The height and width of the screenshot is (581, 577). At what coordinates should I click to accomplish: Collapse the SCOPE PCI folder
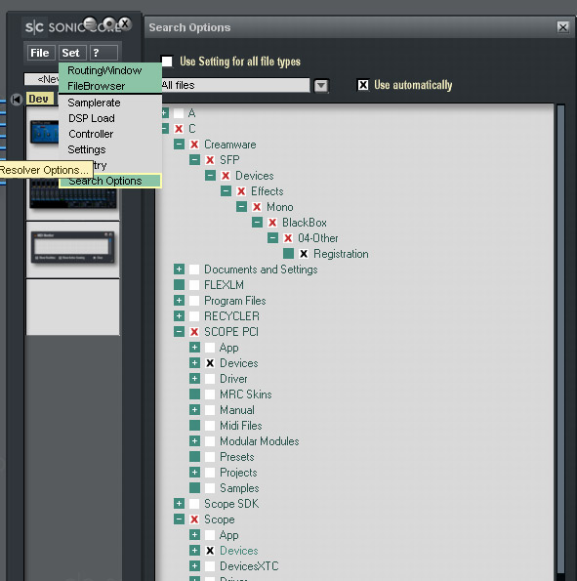pyautogui.click(x=179, y=332)
